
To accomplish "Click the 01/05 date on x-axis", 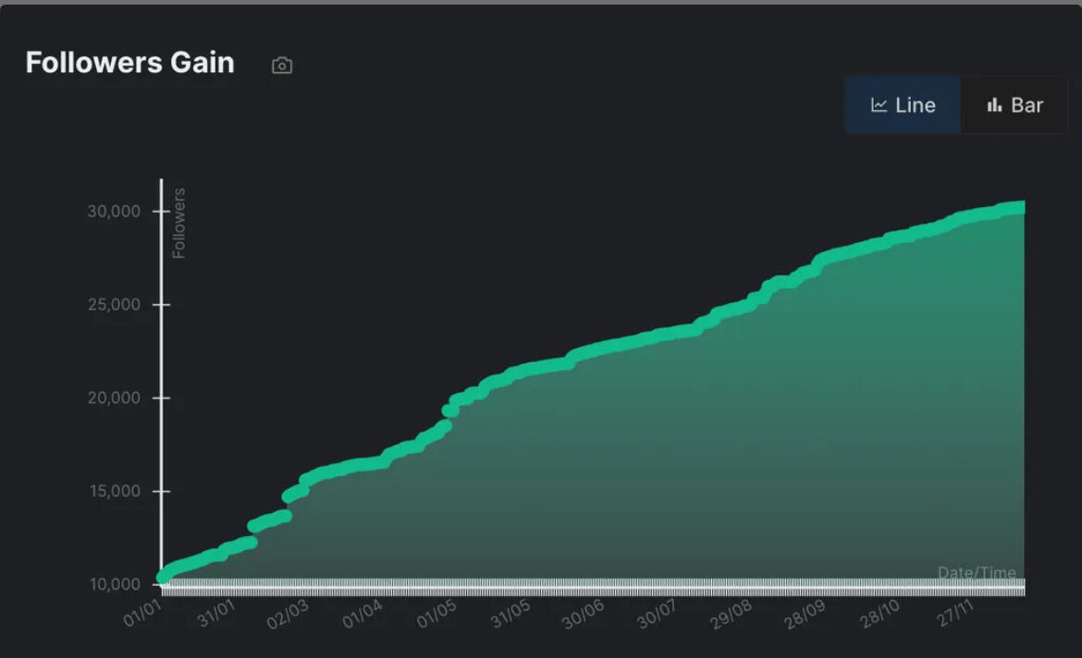I will click(437, 614).
